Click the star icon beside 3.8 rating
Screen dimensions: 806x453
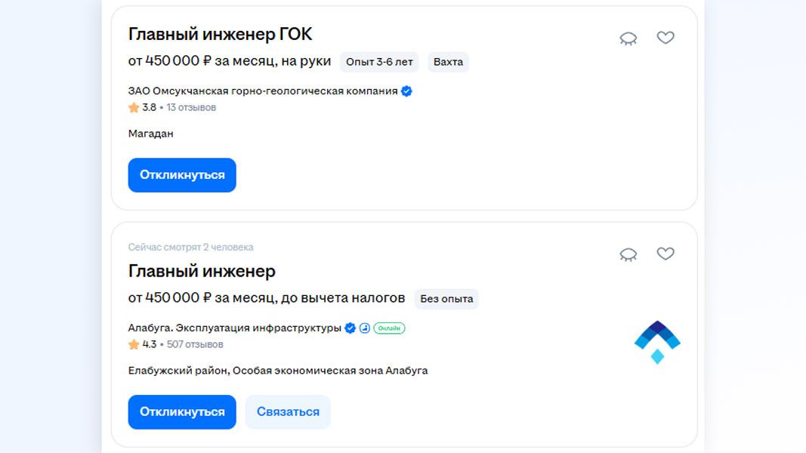pyautogui.click(x=134, y=108)
